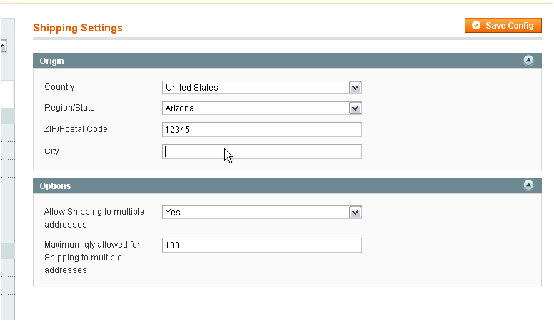Click the ZIP/Postal Code field label
The image size is (554, 321).
(76, 129)
